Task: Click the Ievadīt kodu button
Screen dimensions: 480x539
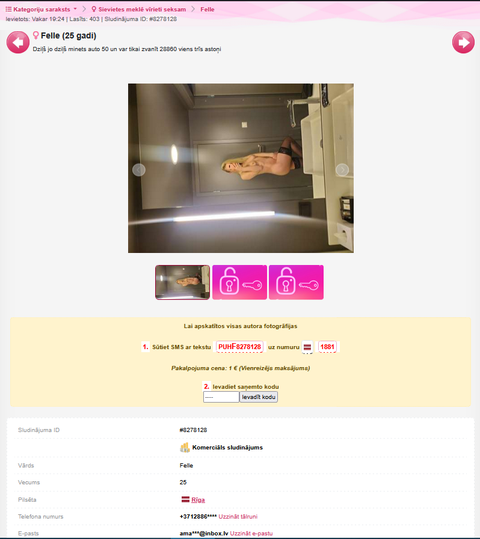Action: pos(259,397)
